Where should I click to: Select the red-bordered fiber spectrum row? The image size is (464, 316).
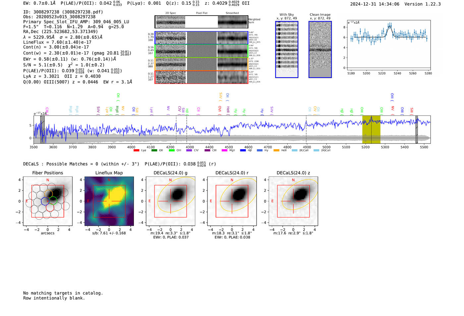pos(202,77)
